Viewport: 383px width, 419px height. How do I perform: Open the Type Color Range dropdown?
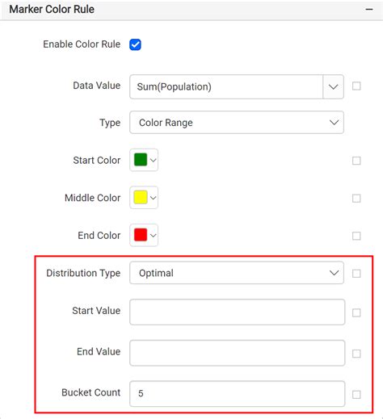coord(237,123)
